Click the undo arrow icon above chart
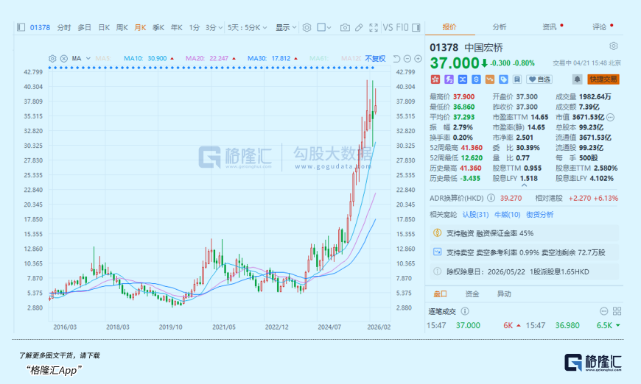The width and height of the screenshot is (641, 384). coord(396,58)
